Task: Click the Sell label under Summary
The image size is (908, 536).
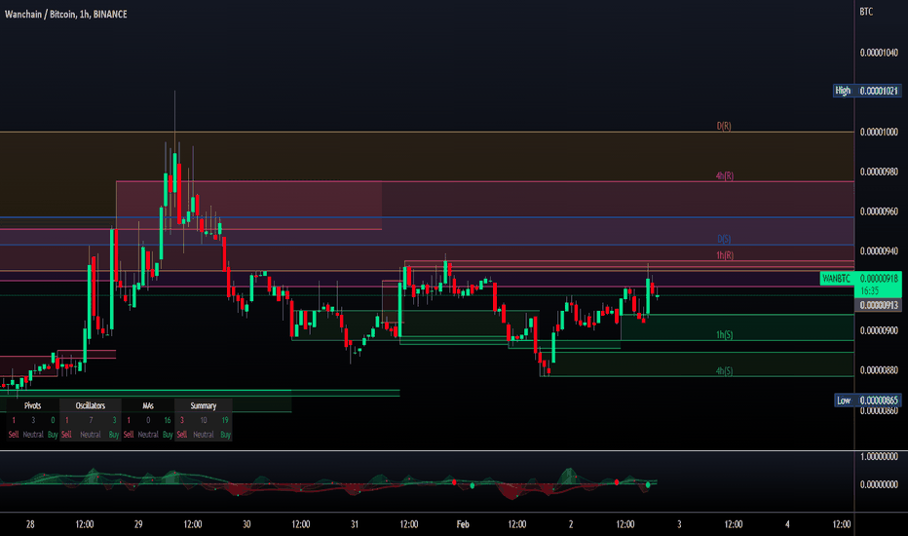Action: [182, 435]
